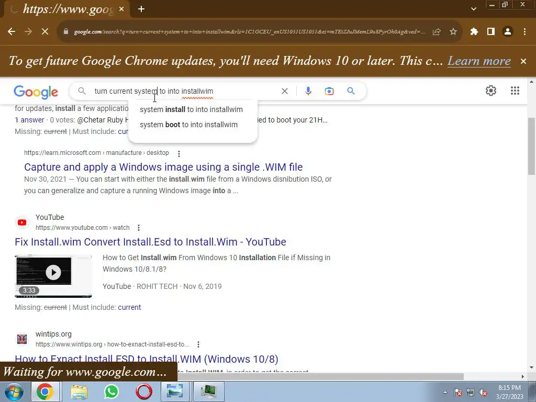Open 'Fix Install.wim Convert Install.Esd' result

pyautogui.click(x=150, y=242)
